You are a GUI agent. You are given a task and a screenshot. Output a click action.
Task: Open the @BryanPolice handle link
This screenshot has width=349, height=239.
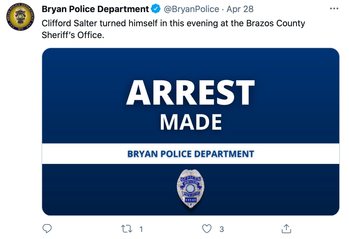pyautogui.click(x=191, y=9)
